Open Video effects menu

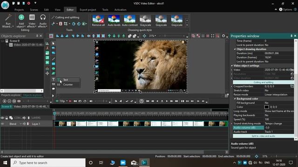pos(32,21)
